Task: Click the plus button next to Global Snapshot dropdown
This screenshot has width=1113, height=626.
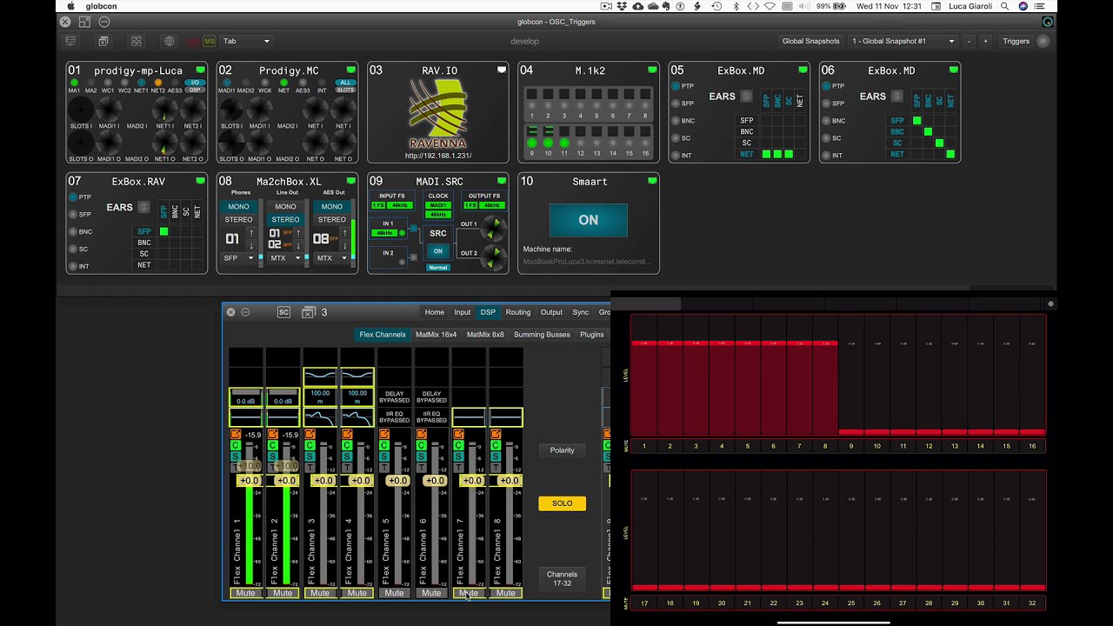Action: (985, 41)
